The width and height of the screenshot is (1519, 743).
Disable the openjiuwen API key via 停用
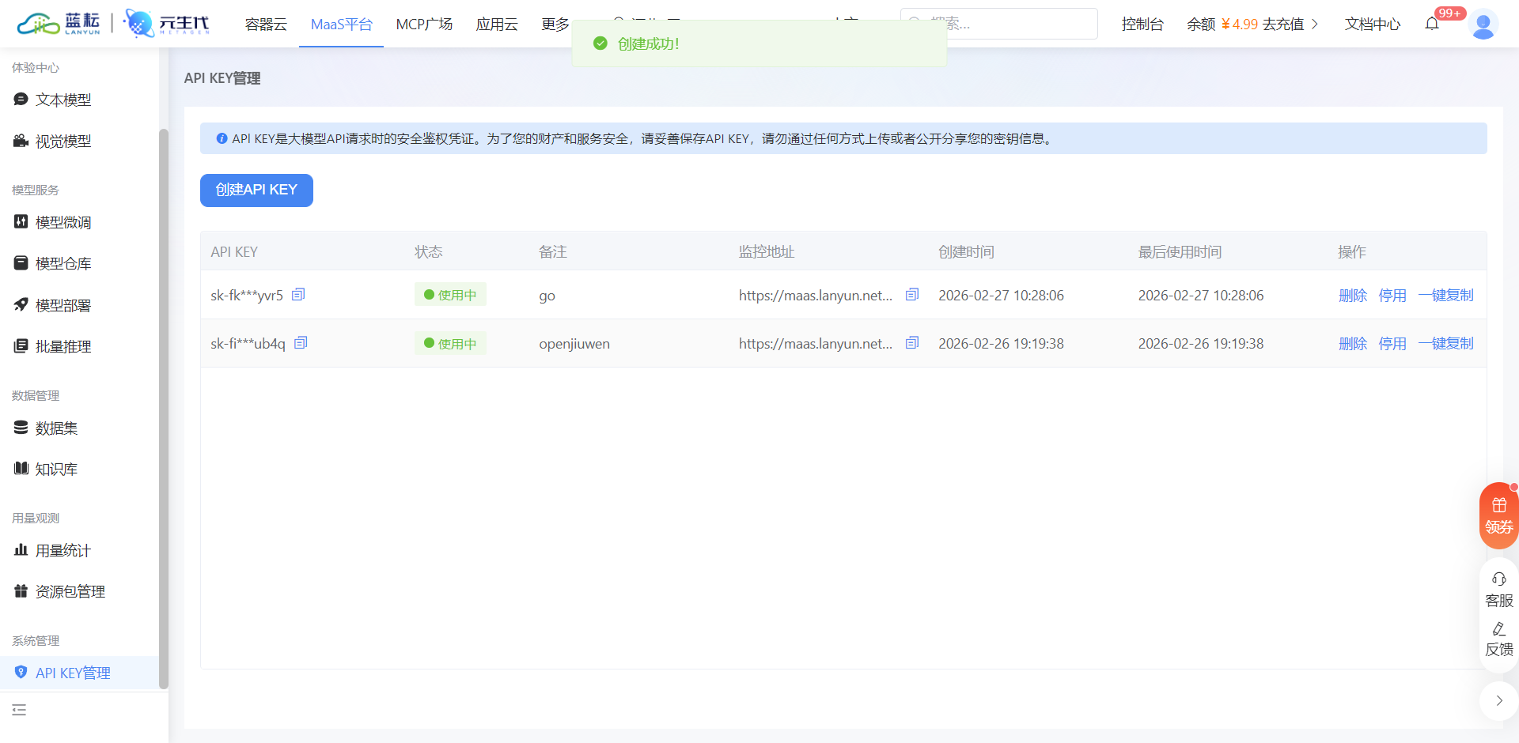point(1392,343)
